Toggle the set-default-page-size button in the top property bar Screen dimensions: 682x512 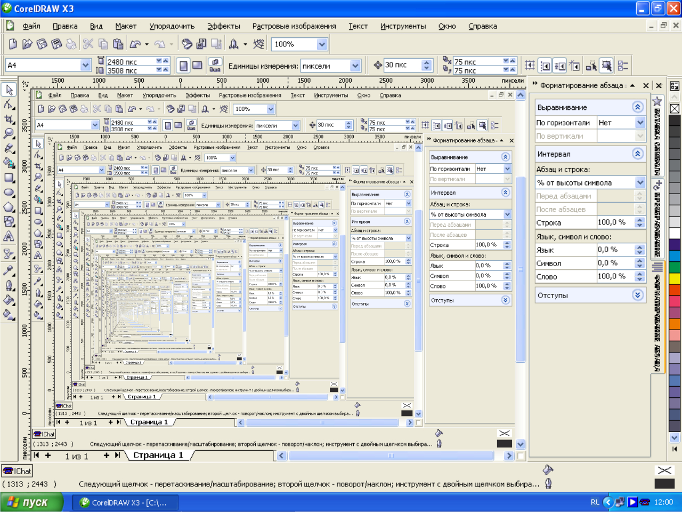pos(215,66)
